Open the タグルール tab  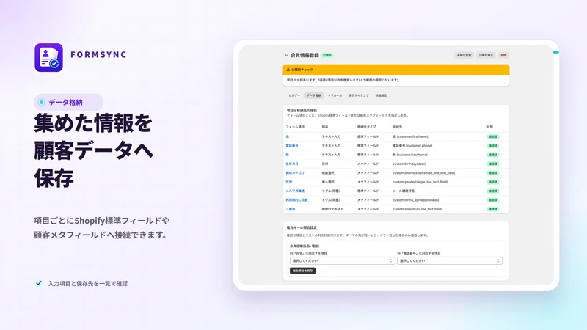(335, 96)
